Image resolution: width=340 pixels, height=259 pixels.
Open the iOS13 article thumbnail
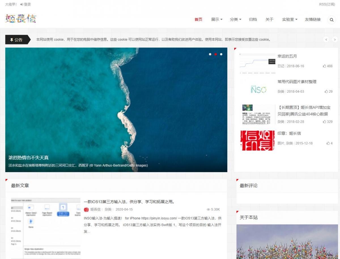pos(46,228)
